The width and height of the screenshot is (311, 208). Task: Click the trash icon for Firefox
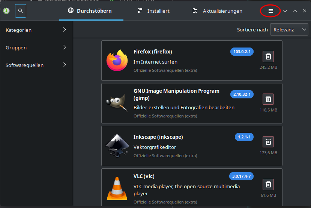click(268, 56)
